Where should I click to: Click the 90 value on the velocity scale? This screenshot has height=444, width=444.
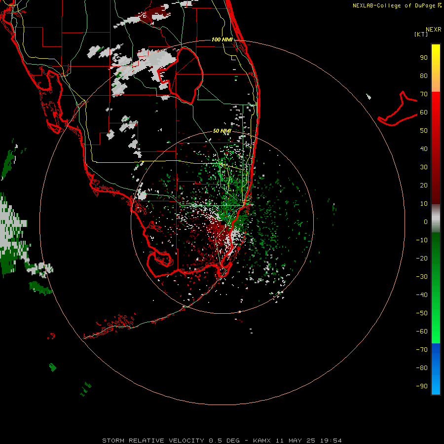424,58
